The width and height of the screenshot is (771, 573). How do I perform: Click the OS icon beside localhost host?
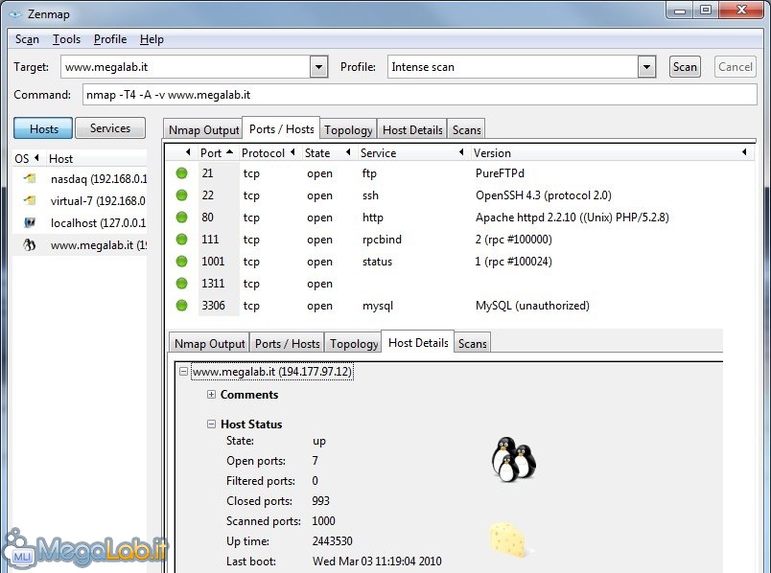click(x=30, y=222)
